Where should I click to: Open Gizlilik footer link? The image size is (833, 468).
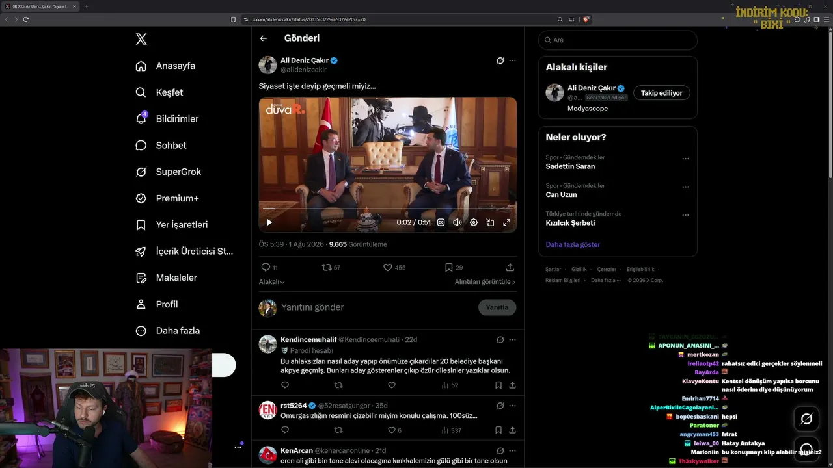[x=579, y=269]
